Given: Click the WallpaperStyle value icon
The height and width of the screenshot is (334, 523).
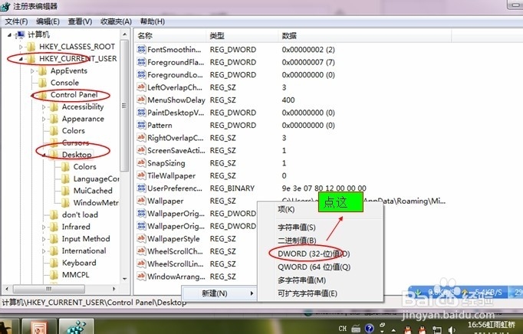Looking at the screenshot, I should point(141,239).
